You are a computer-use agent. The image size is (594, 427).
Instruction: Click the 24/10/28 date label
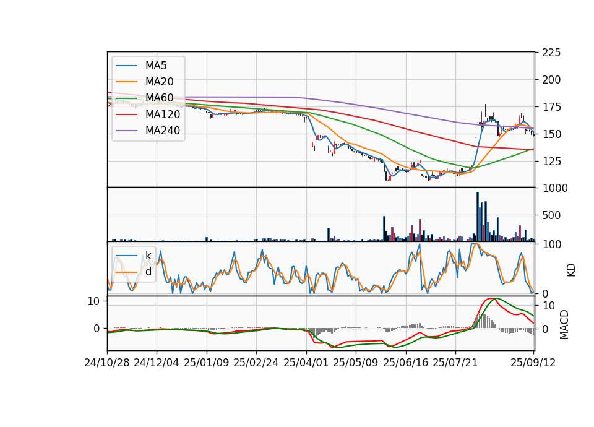click(107, 363)
